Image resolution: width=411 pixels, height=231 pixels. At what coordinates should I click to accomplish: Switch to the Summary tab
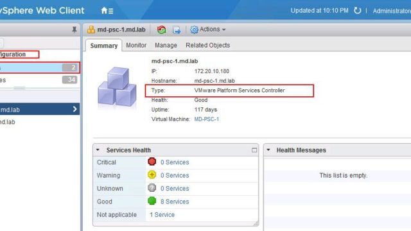[104, 46]
